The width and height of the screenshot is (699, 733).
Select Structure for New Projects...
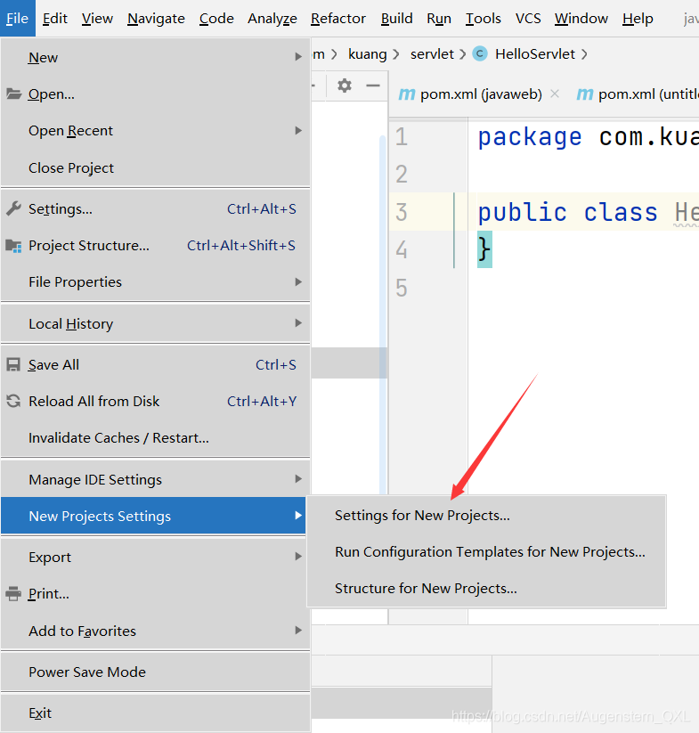coord(486,588)
